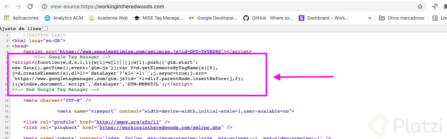Open the Google Developer bookmark
This screenshot has width=447, height=139.
[x=213, y=18]
